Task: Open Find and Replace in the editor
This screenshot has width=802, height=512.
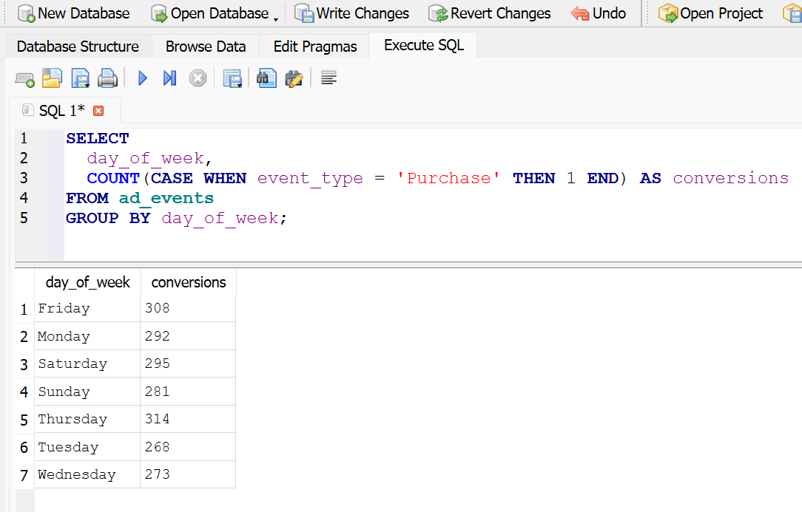Action: 294,78
